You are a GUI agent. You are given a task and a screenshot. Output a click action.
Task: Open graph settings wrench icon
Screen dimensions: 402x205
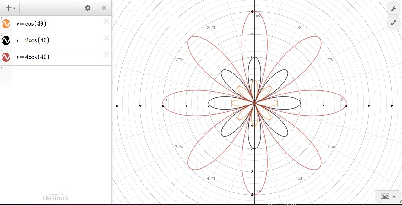point(394,8)
